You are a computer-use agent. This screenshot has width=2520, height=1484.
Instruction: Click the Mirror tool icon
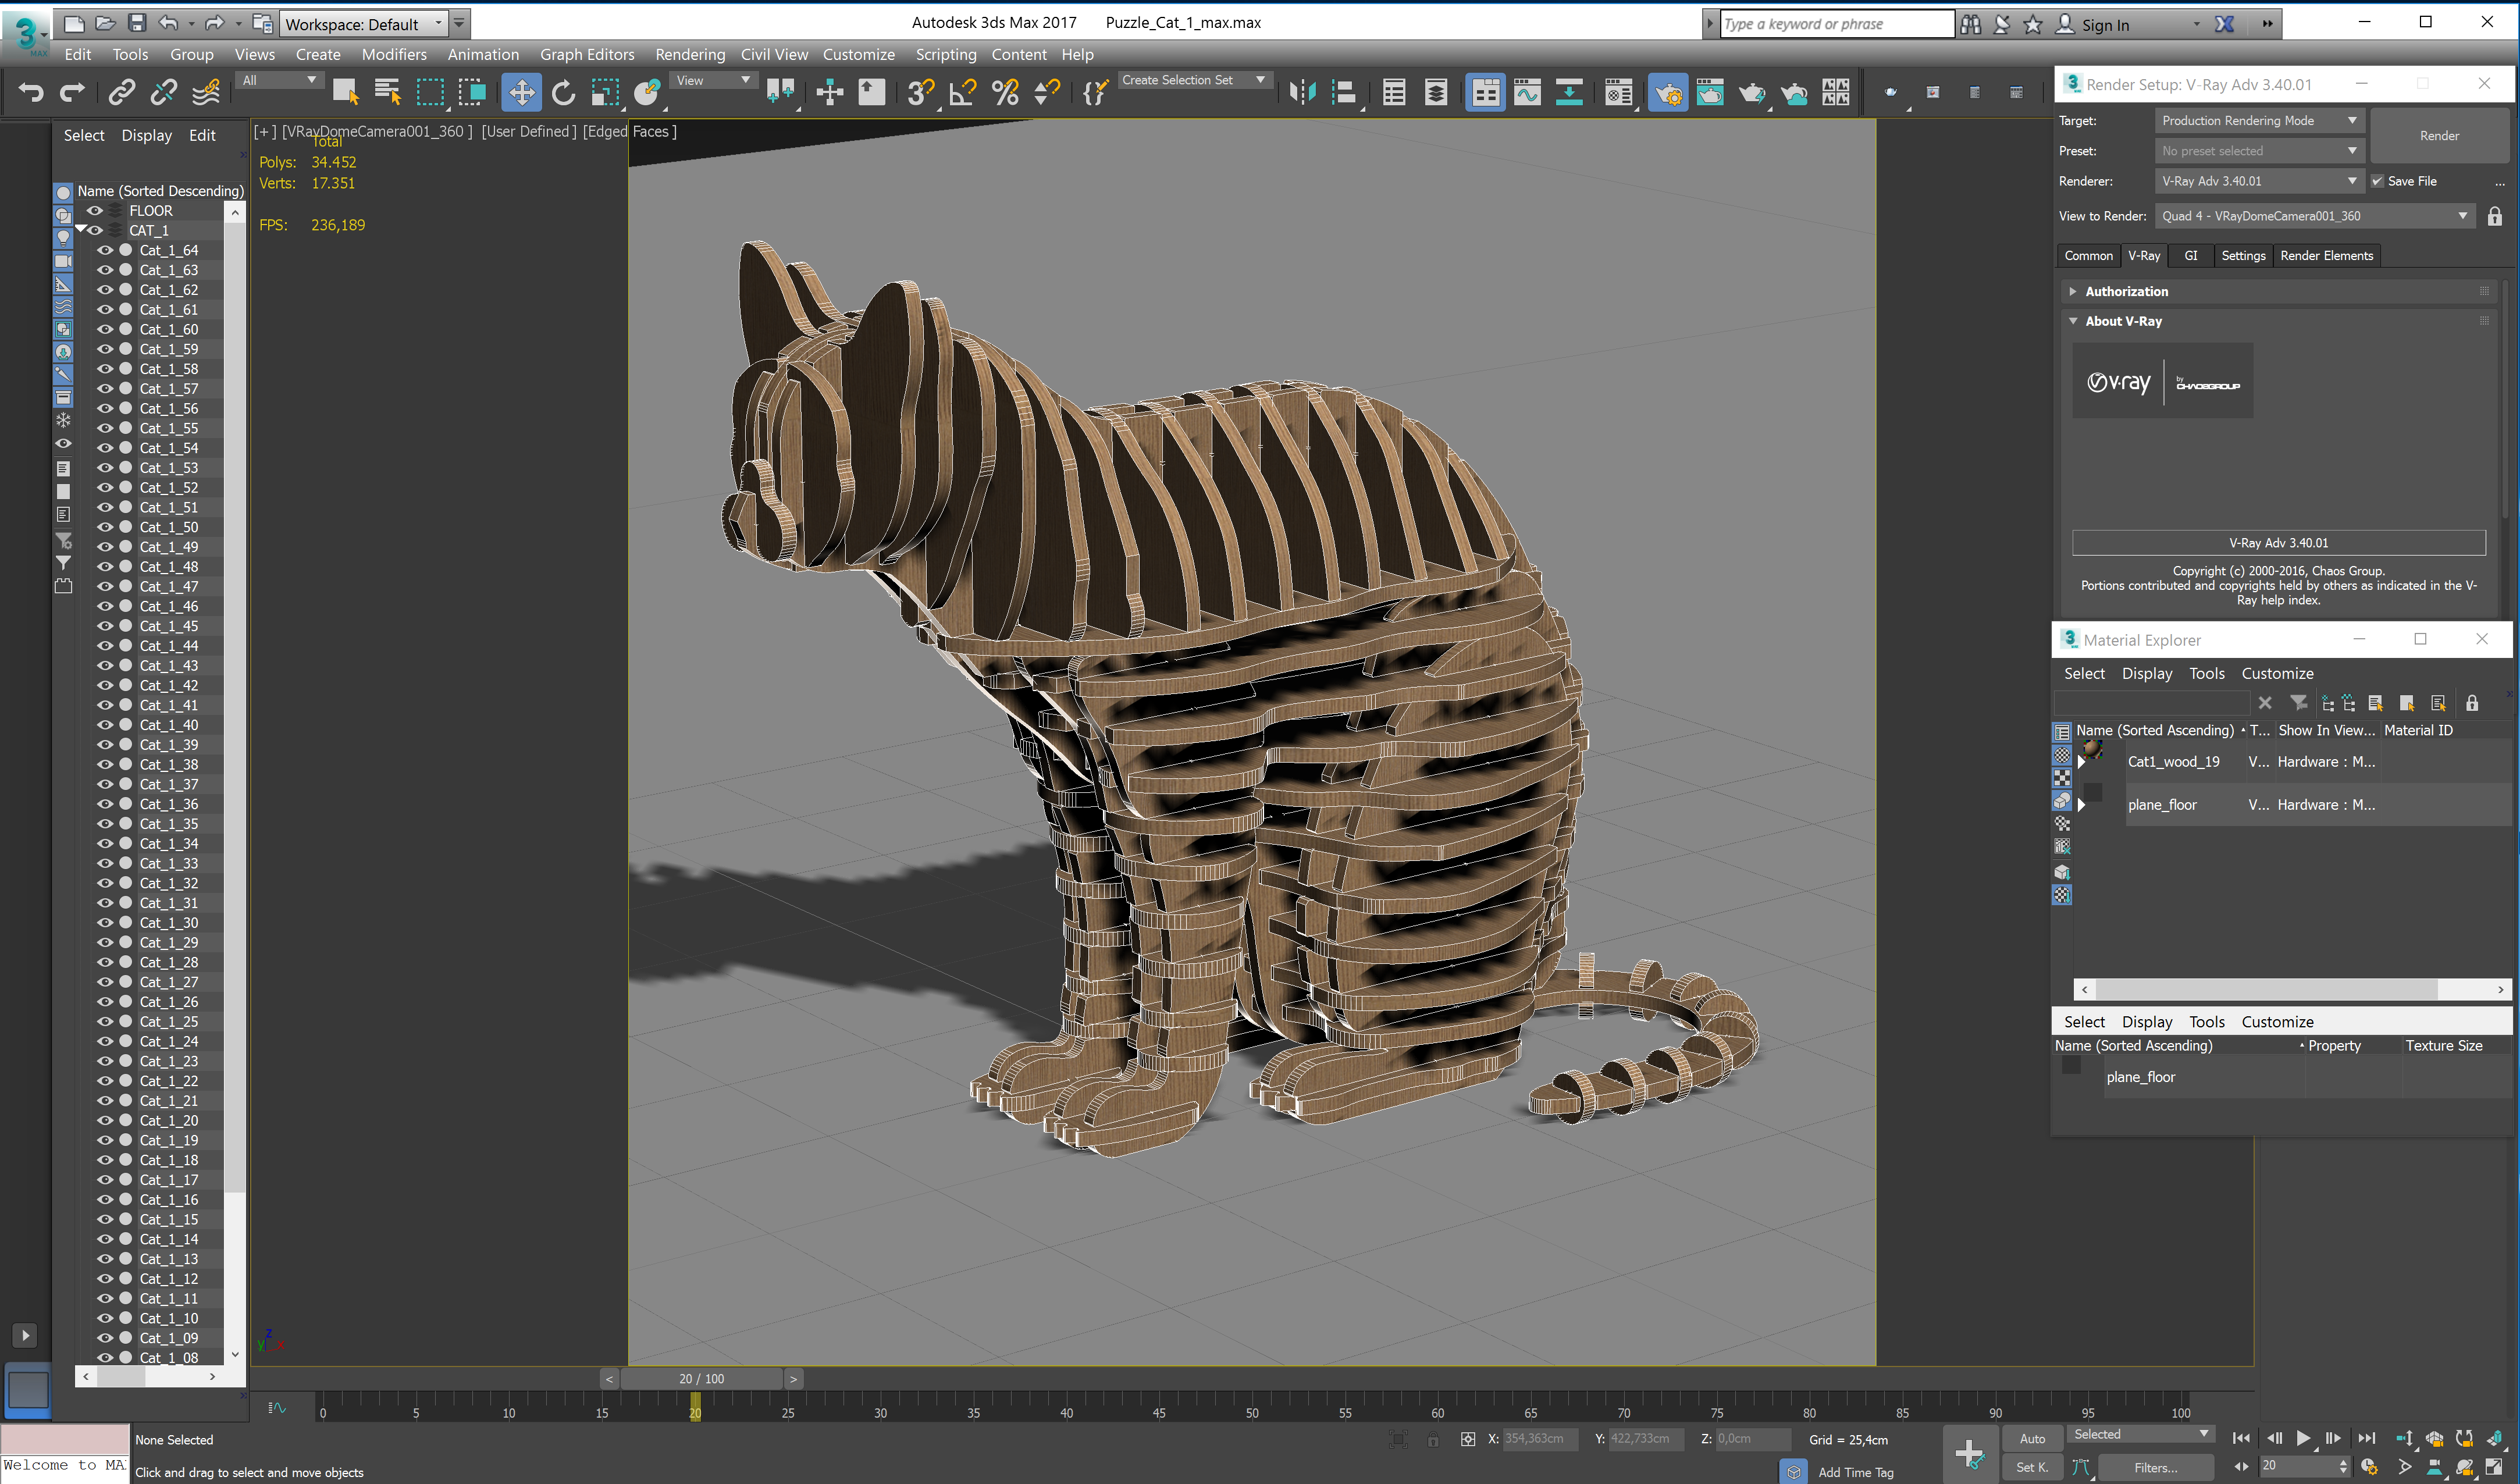(x=1302, y=93)
